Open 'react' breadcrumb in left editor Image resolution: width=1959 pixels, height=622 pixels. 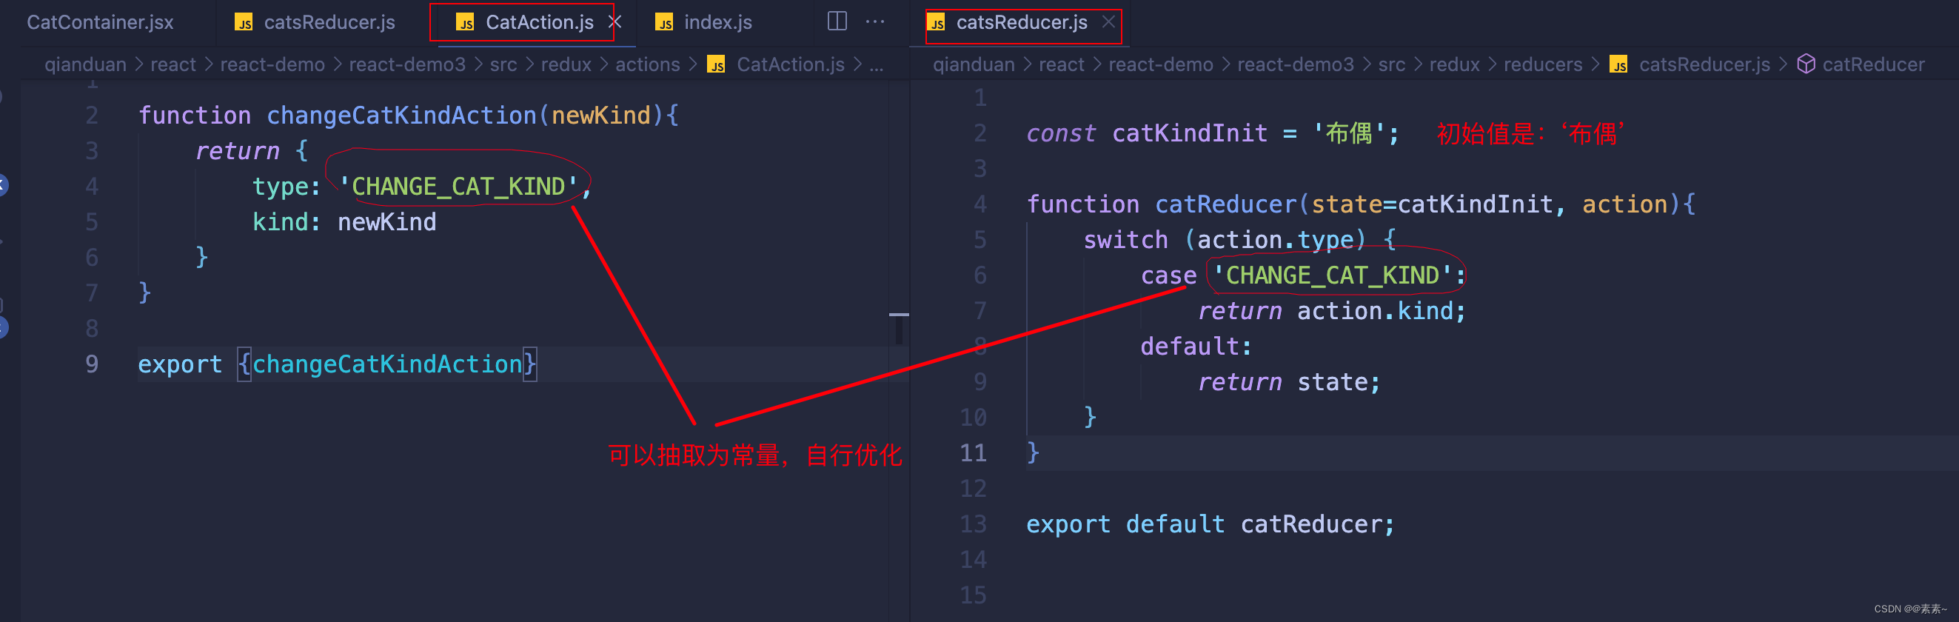pyautogui.click(x=173, y=64)
